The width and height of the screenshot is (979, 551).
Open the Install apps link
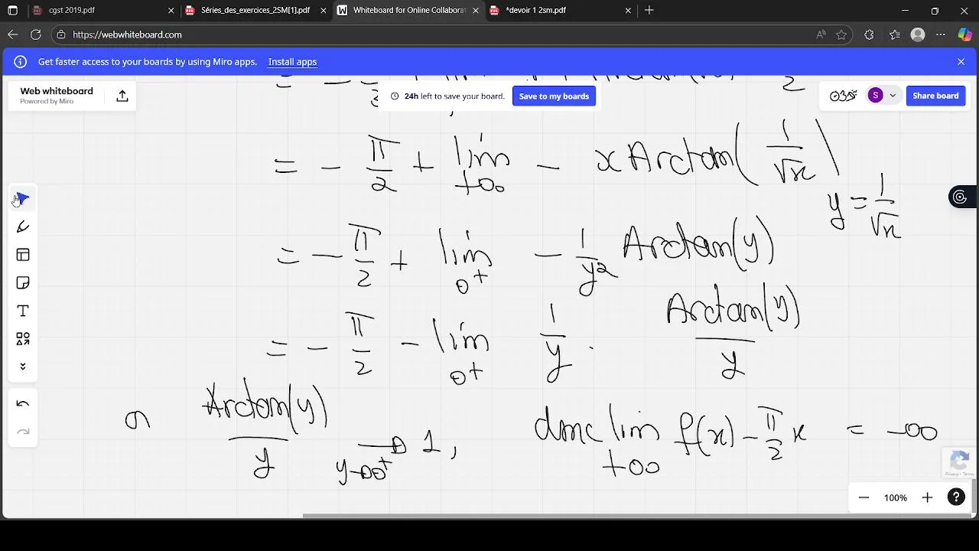(x=292, y=62)
